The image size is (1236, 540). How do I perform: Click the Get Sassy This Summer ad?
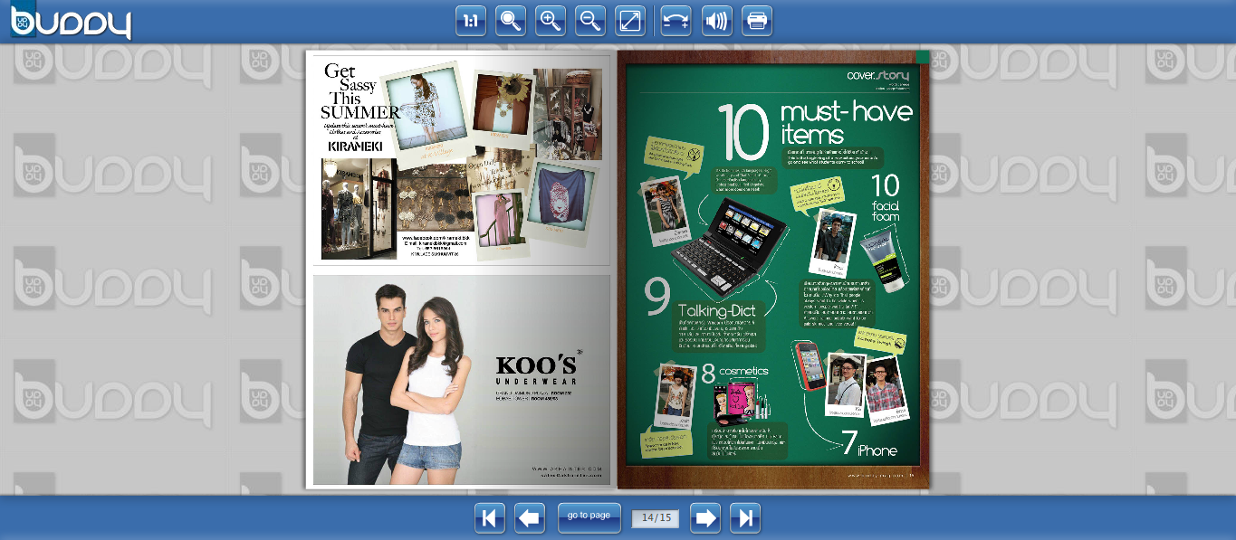pyautogui.click(x=462, y=160)
